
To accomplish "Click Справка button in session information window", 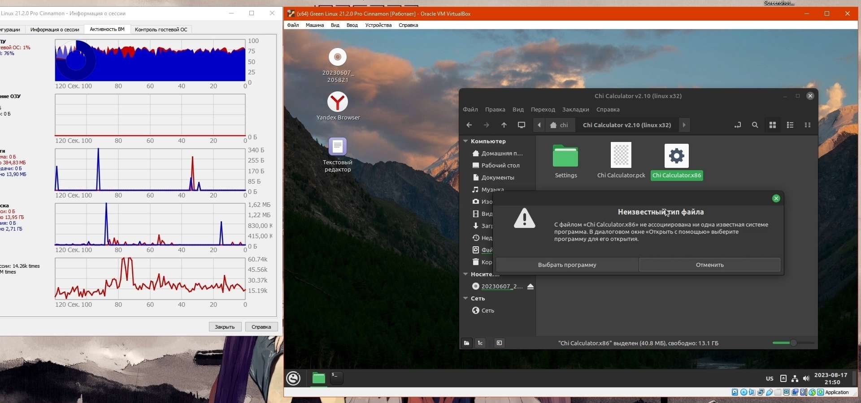I will [261, 327].
